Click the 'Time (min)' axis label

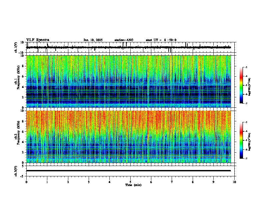tap(133, 185)
